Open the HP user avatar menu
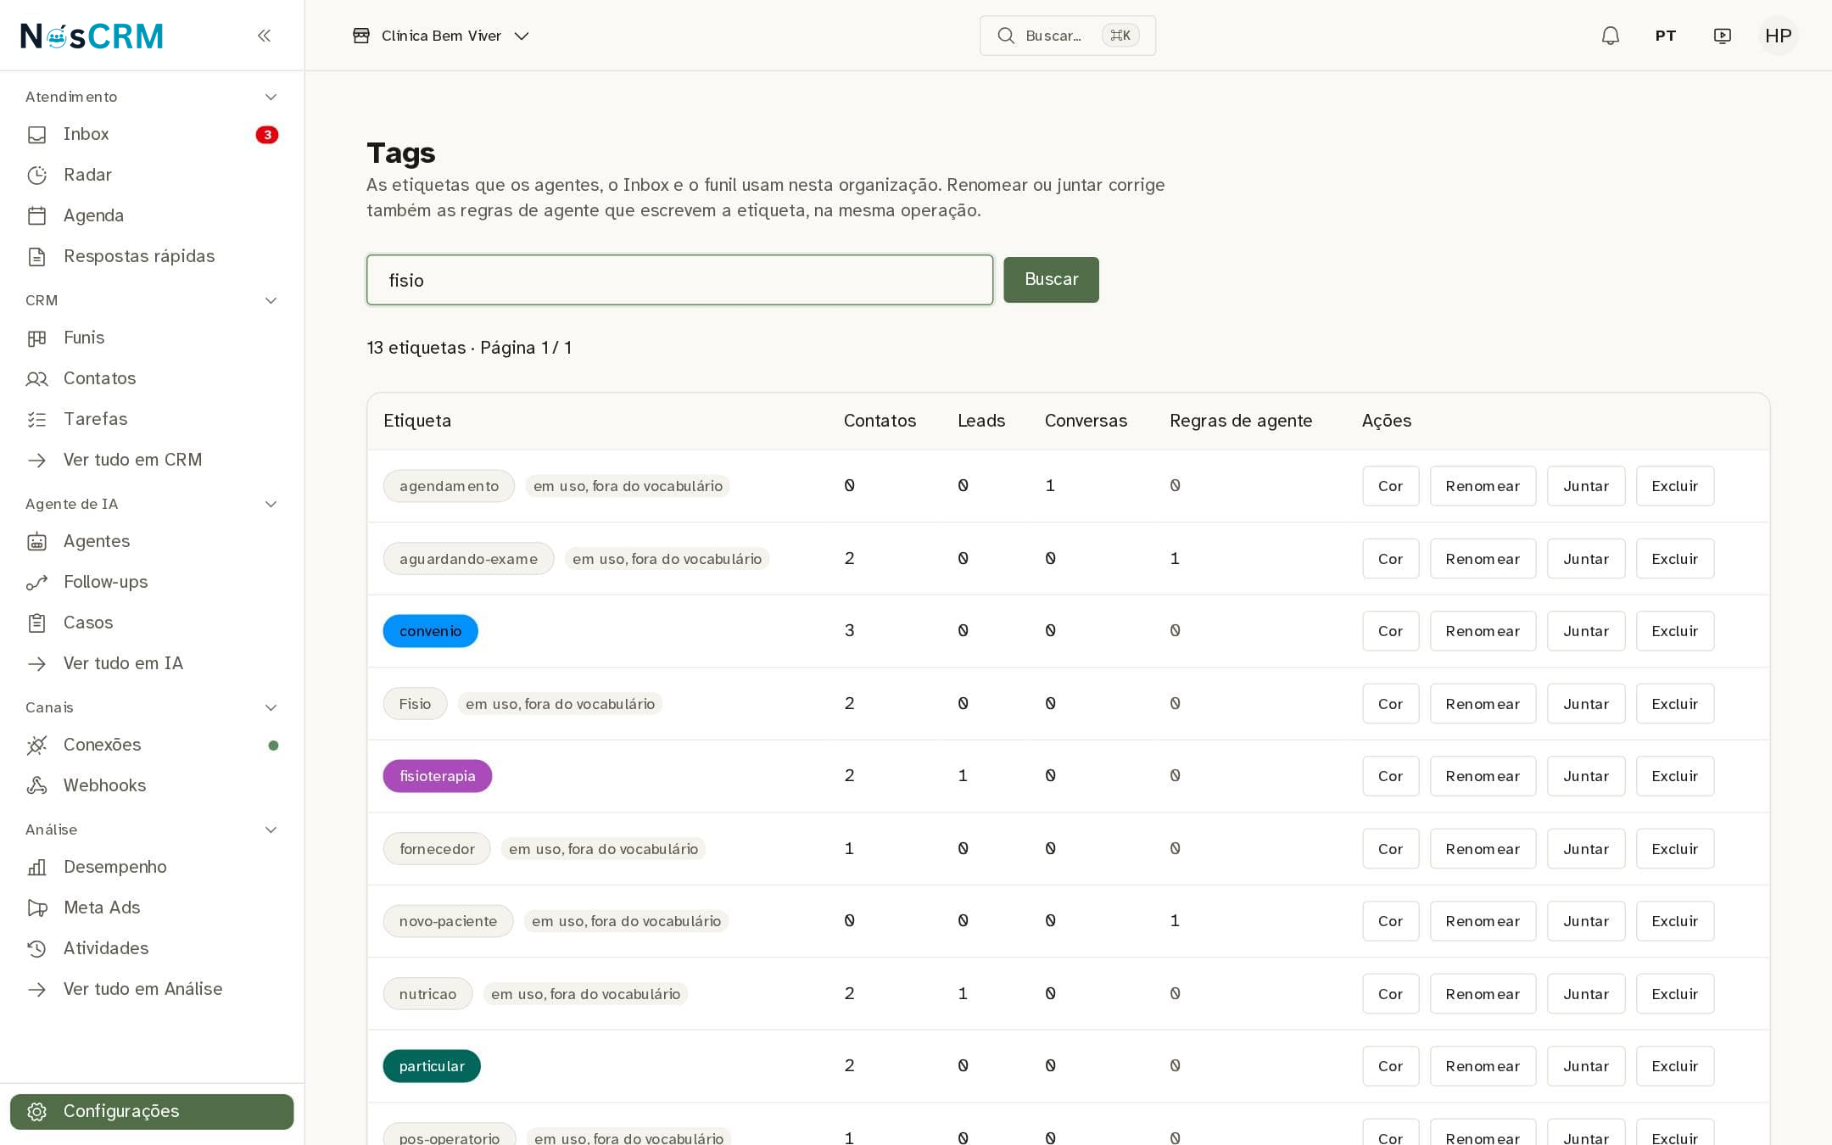1832x1145 pixels. [x=1778, y=36]
